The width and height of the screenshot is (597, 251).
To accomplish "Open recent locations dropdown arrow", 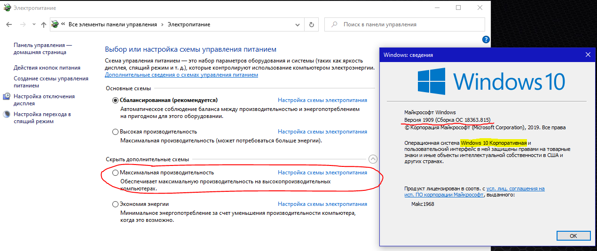I will [x=34, y=24].
